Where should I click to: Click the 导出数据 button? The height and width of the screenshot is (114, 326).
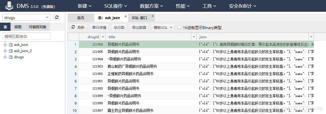tap(139, 27)
